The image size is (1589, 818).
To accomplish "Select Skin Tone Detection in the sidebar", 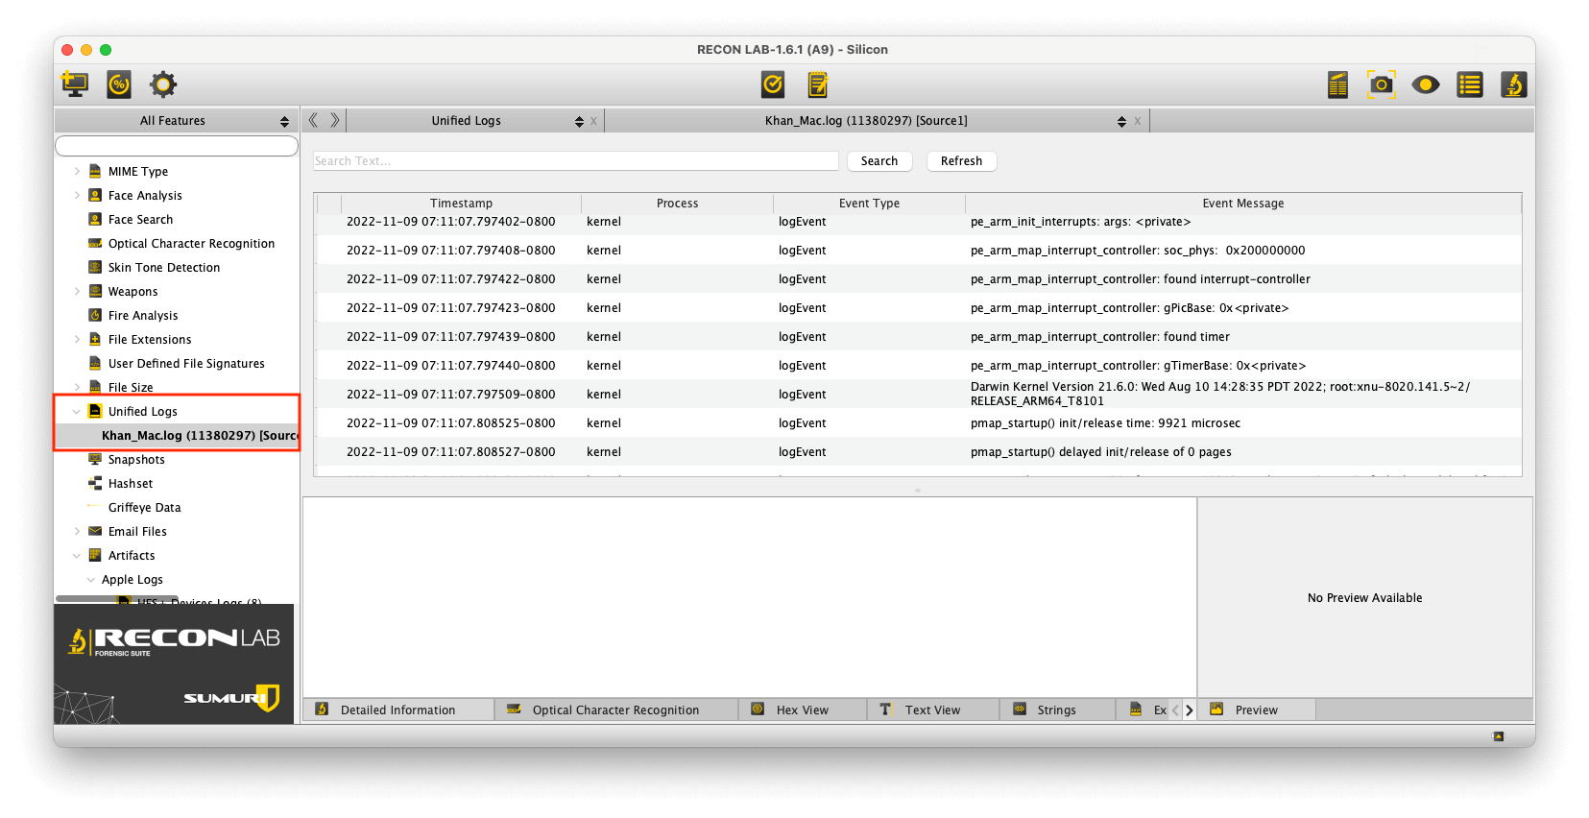I will pyautogui.click(x=164, y=268).
